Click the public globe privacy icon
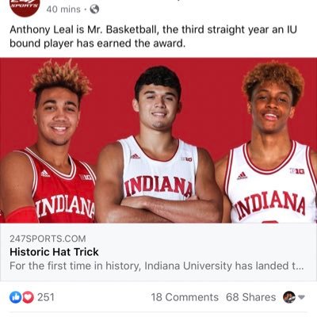This screenshot has height=317, width=317. coord(94,10)
